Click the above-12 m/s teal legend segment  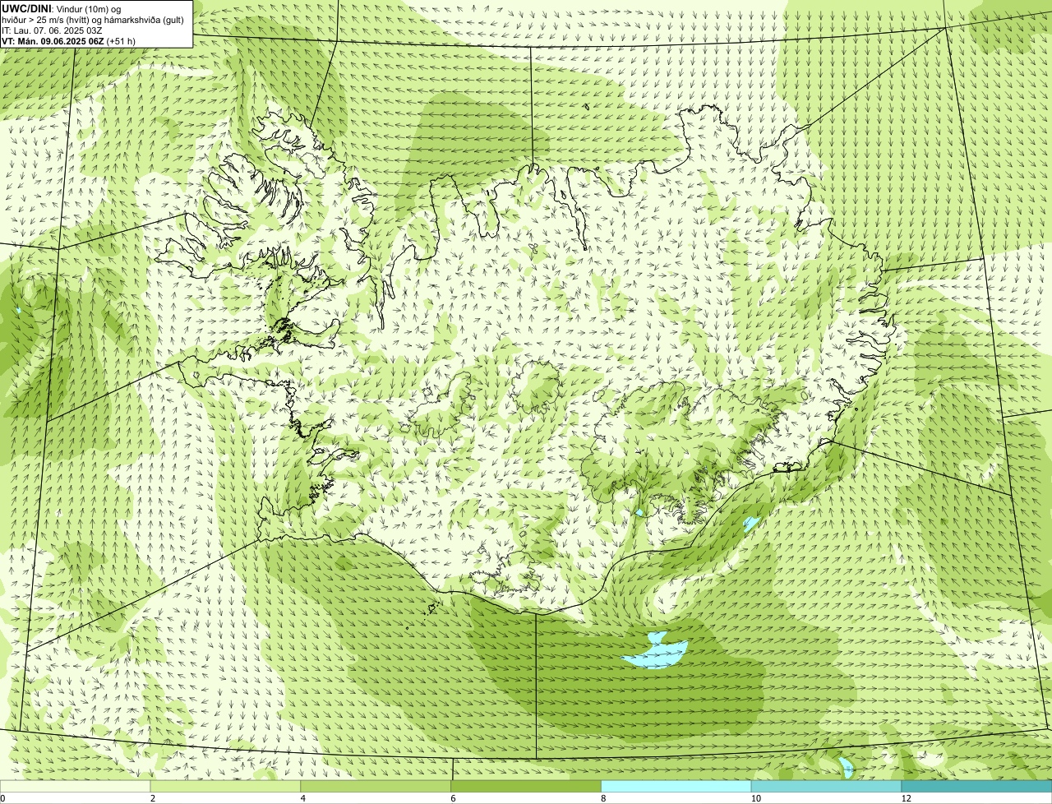coord(976,786)
